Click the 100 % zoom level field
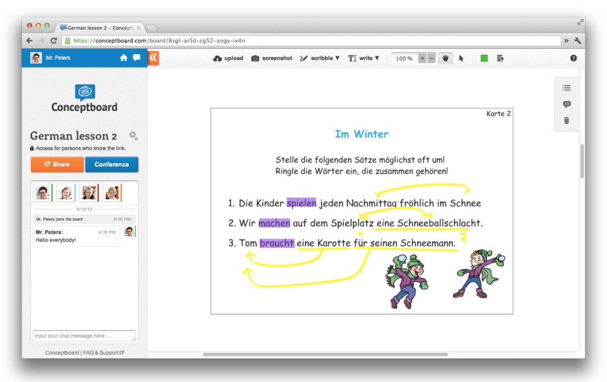Image resolution: width=607 pixels, height=382 pixels. pos(404,59)
